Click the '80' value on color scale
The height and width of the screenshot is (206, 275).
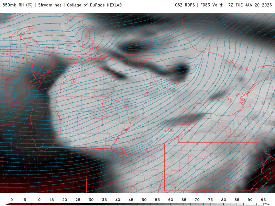[224, 200]
